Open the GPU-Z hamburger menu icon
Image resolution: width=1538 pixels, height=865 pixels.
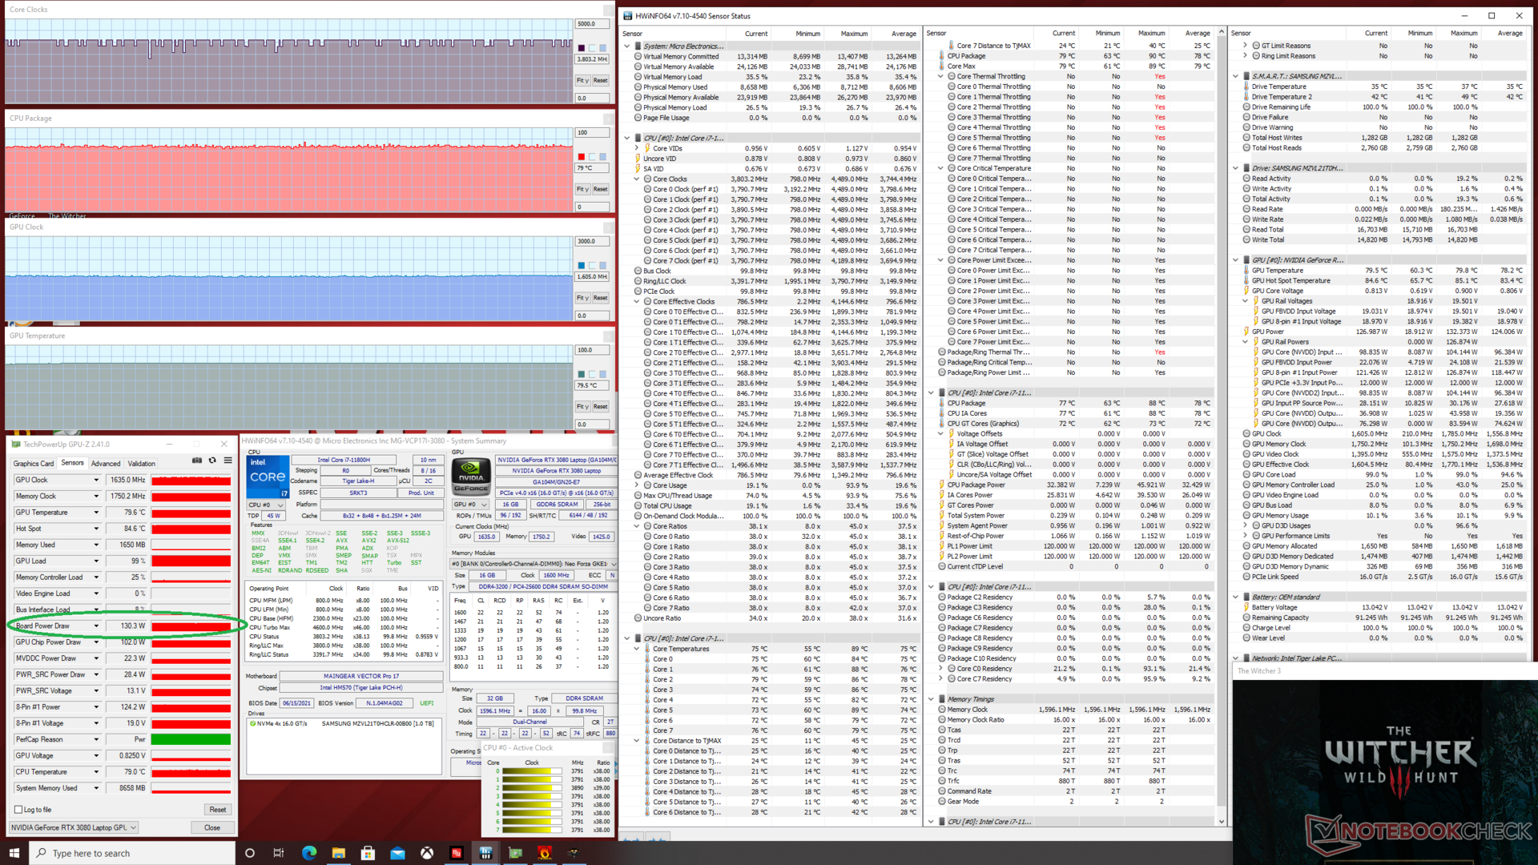click(x=227, y=461)
